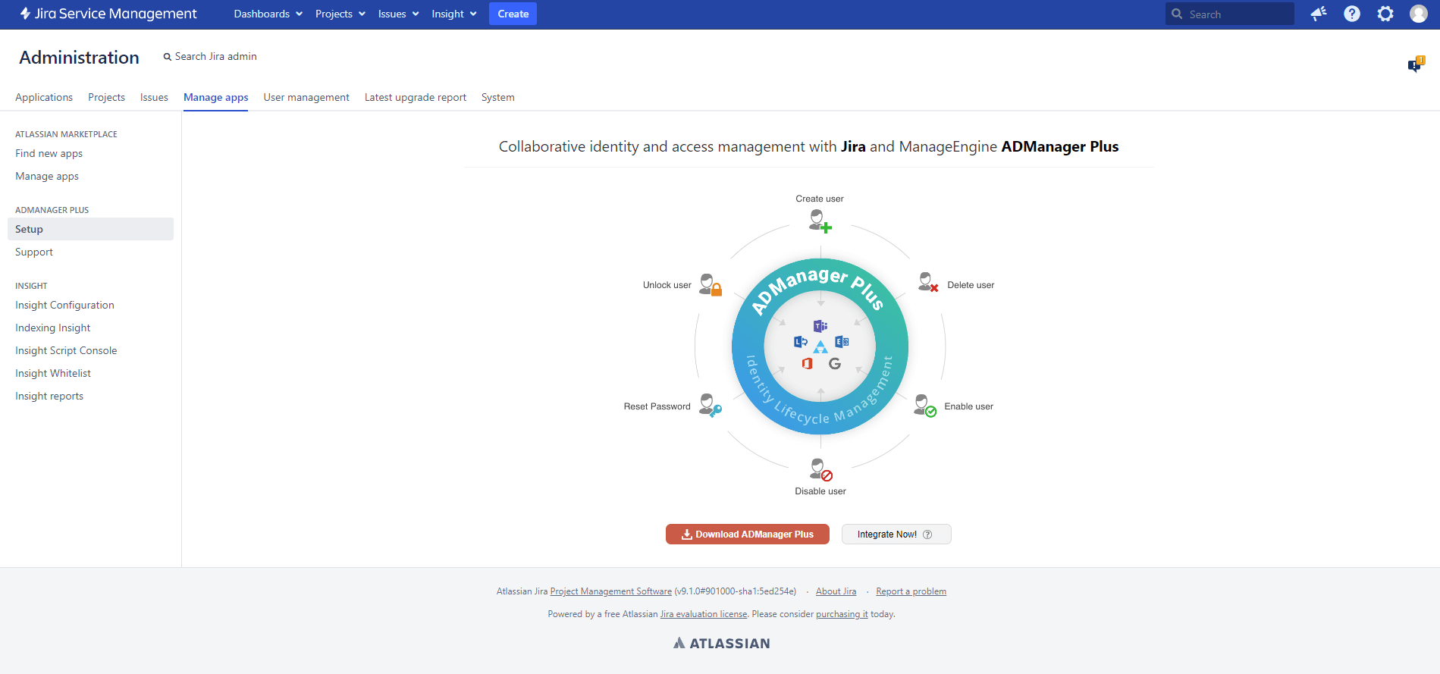
Task: Switch to the Projects admin tab
Action: coord(106,97)
